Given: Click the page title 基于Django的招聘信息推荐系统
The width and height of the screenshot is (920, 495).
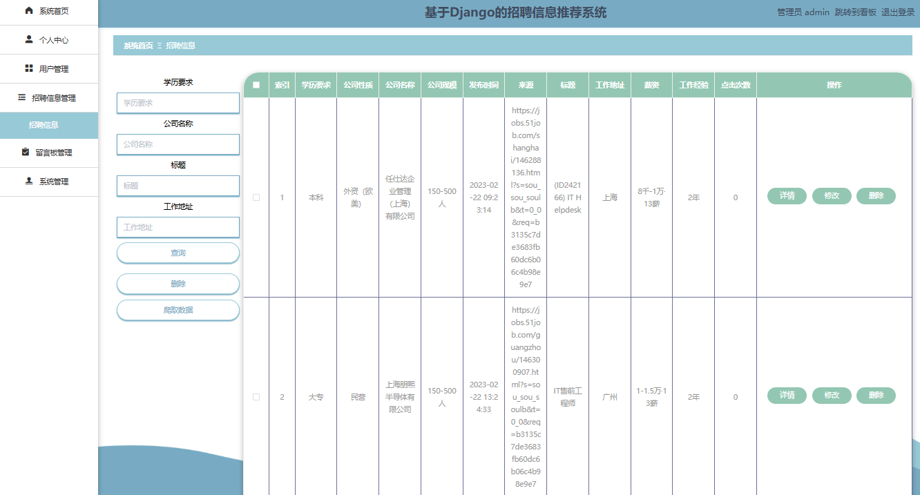Looking at the screenshot, I should 516,12.
